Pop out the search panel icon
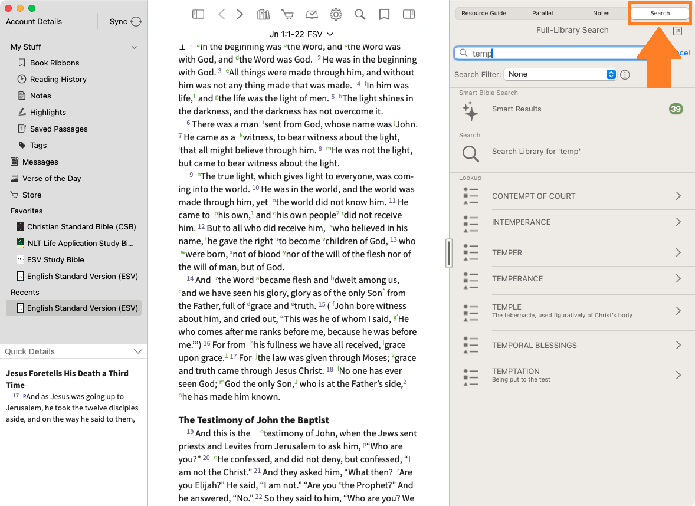695x506 pixels. tap(677, 31)
